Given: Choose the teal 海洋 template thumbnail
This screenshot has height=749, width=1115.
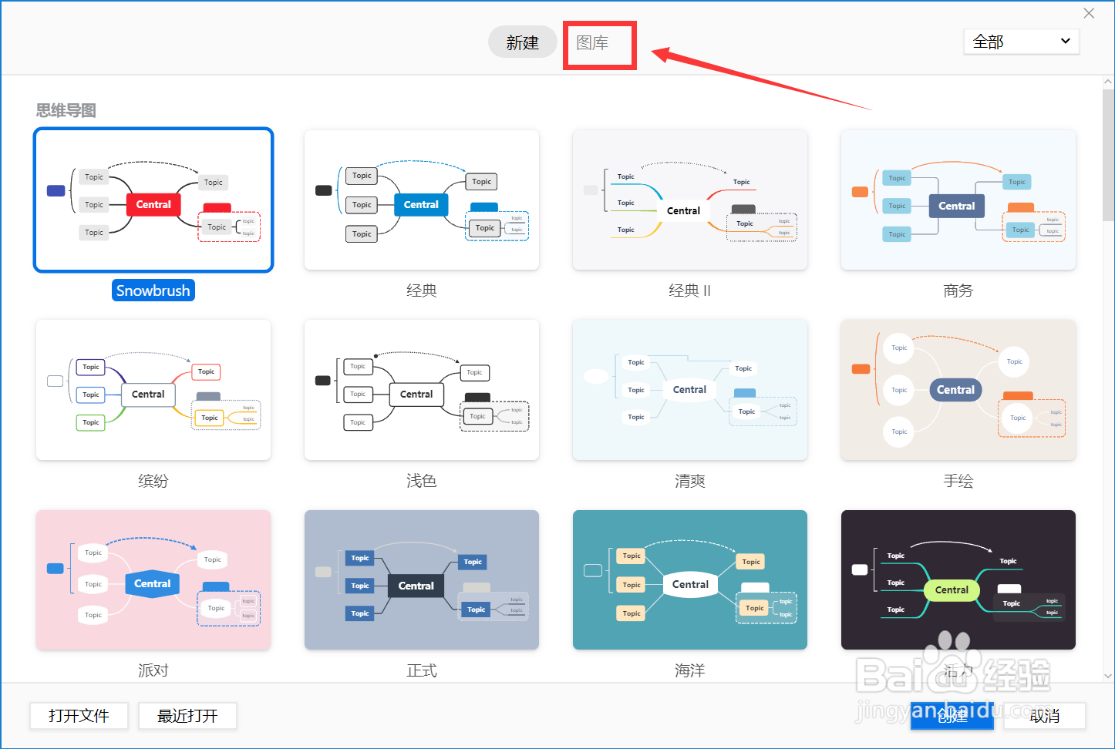Looking at the screenshot, I should 690,579.
